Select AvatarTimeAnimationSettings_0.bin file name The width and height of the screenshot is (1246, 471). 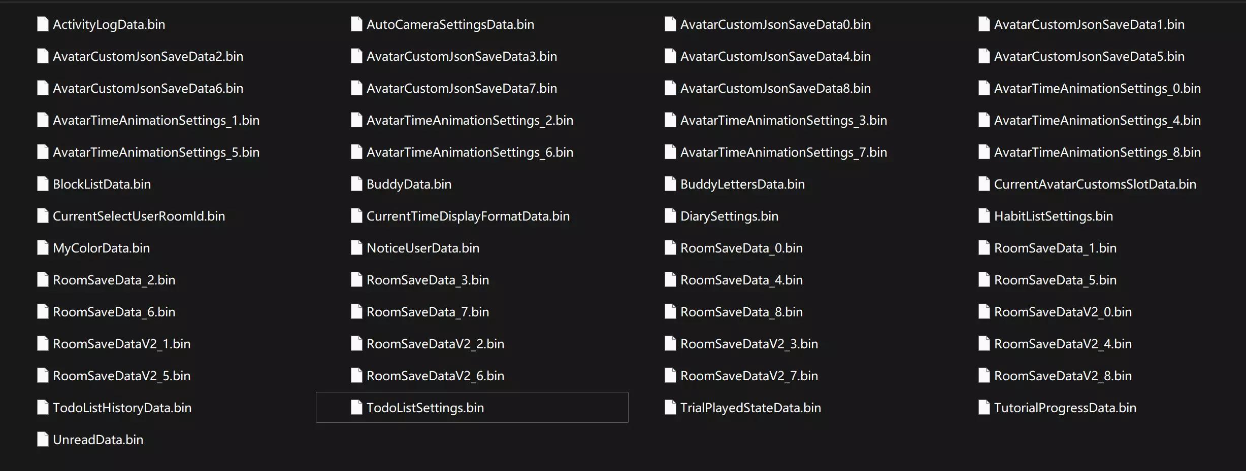coord(1097,88)
